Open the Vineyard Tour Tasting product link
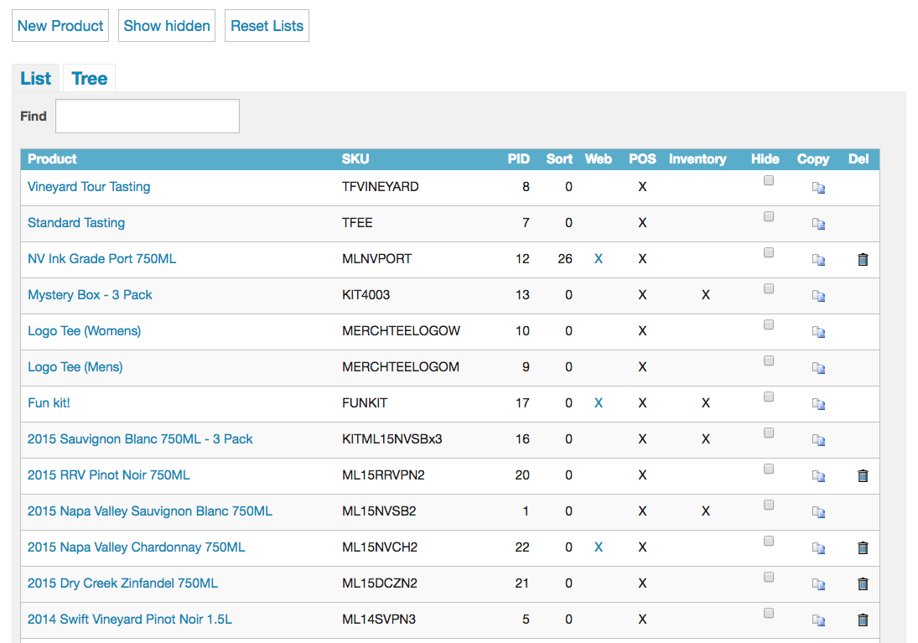Image resolution: width=918 pixels, height=643 pixels. coord(89,187)
